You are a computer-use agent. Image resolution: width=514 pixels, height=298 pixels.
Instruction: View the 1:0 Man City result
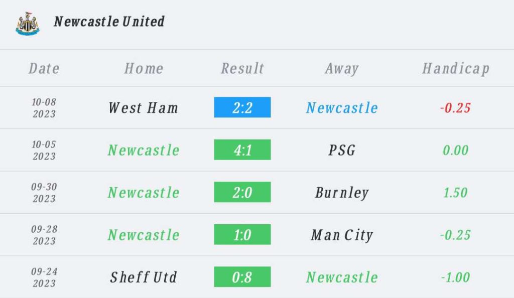[x=242, y=234]
